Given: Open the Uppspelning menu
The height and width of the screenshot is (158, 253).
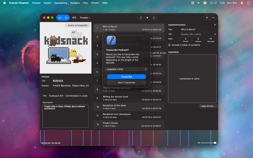Looking at the screenshot, I should point(60,3).
